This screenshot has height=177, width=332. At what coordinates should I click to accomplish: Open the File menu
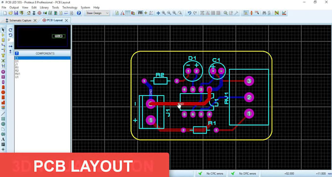point(4,7)
